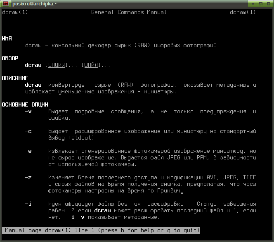This screenshot has width=274, height=242.
Task: Click the Manual page status line
Action: [101, 230]
